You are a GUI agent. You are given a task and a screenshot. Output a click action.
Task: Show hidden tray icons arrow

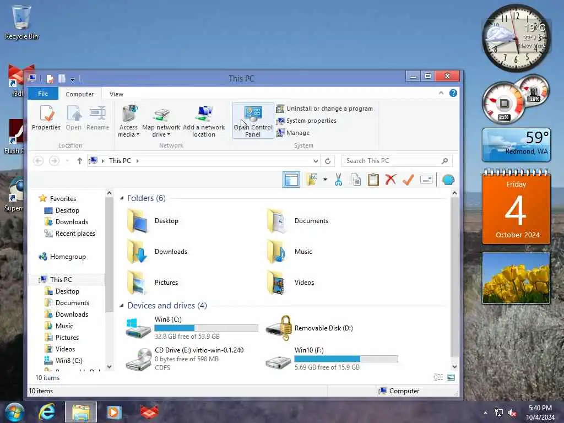pos(486,413)
